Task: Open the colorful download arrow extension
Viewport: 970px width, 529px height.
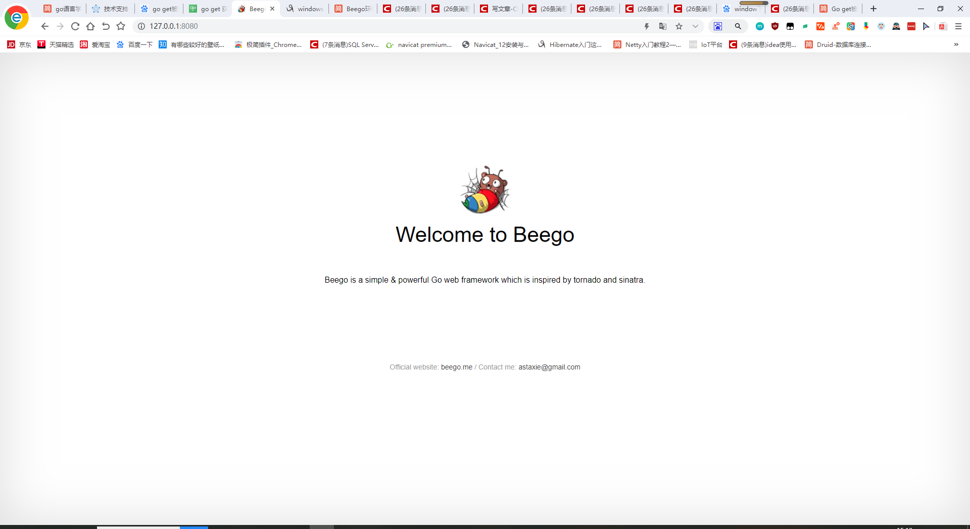Action: coord(866,26)
